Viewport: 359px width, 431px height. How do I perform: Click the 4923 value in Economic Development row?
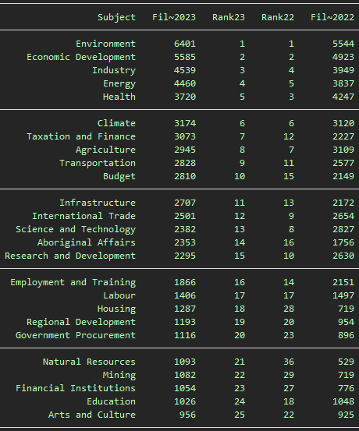pos(343,57)
